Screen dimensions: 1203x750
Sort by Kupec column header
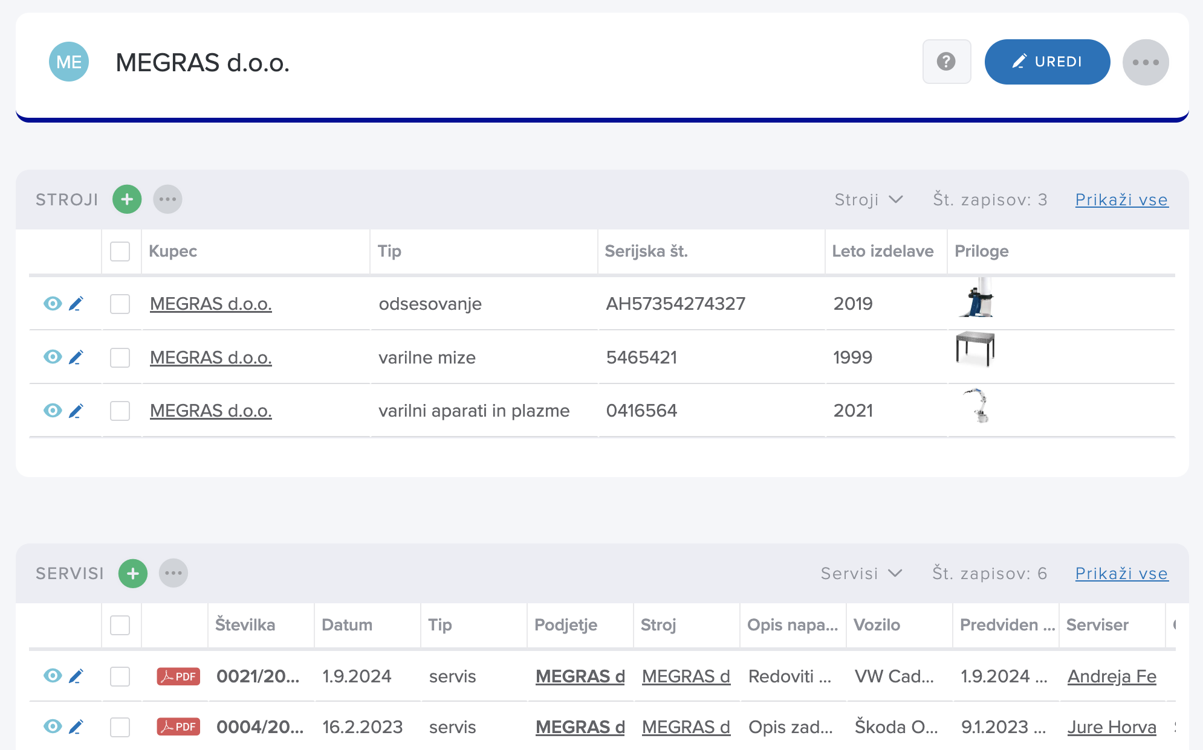[x=173, y=251]
